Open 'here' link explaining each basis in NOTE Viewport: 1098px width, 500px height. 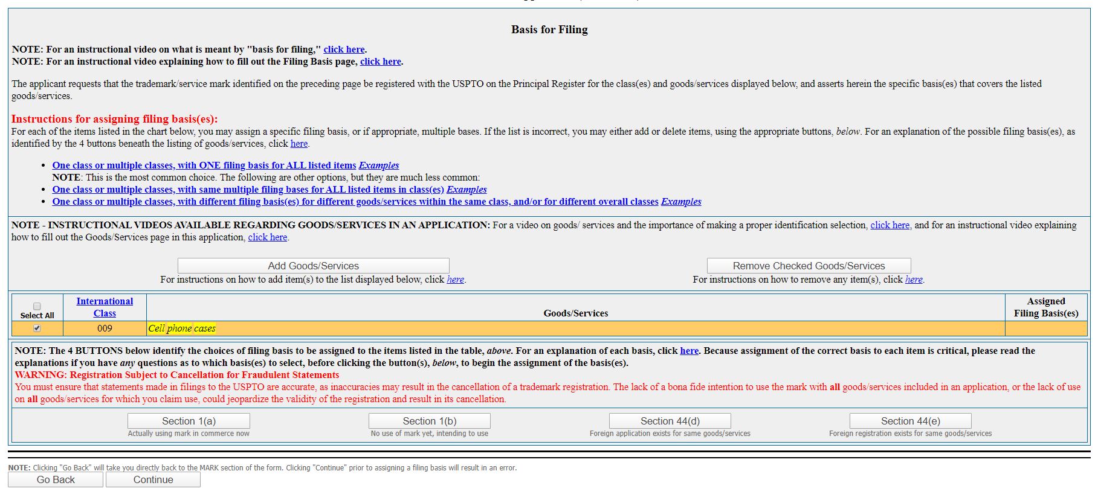click(x=689, y=351)
